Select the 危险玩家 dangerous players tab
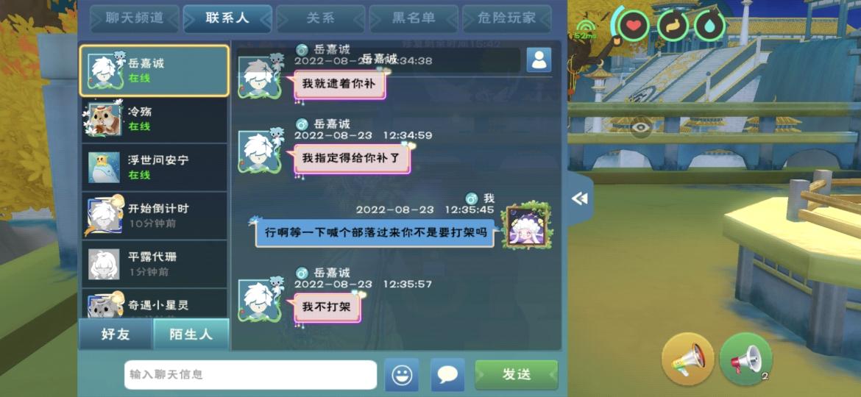861x397 pixels. [506, 18]
